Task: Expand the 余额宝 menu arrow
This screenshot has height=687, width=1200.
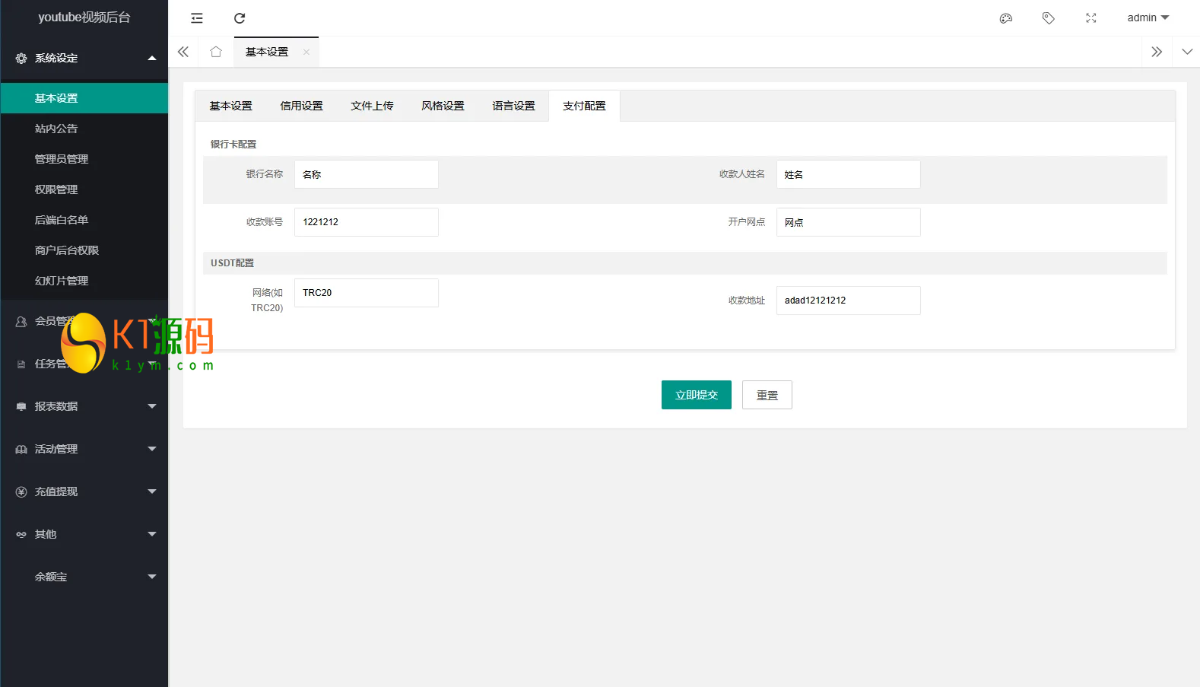Action: (152, 577)
